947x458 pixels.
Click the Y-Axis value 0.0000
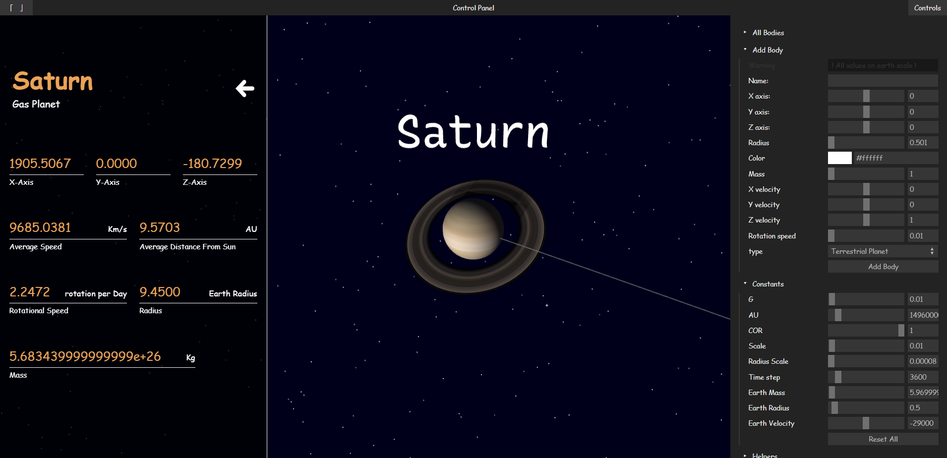[117, 164]
